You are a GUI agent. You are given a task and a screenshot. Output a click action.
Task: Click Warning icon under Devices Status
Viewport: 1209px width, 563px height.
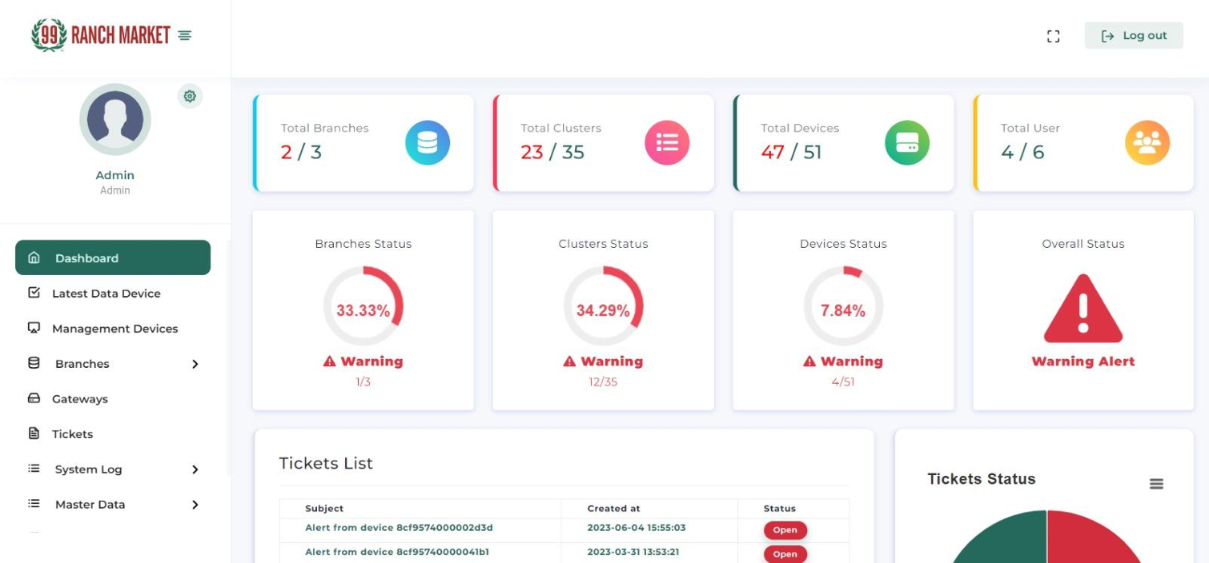pos(809,361)
